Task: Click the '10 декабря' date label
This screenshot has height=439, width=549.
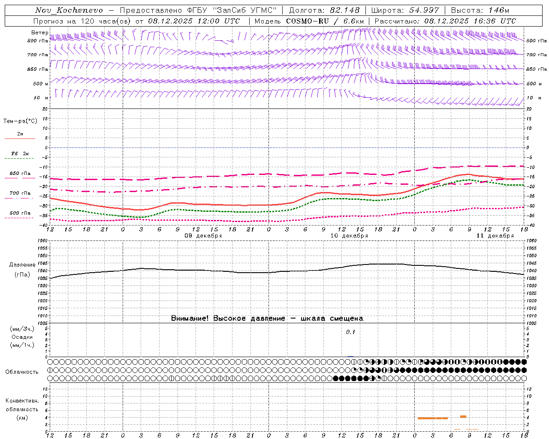Action: (349, 236)
